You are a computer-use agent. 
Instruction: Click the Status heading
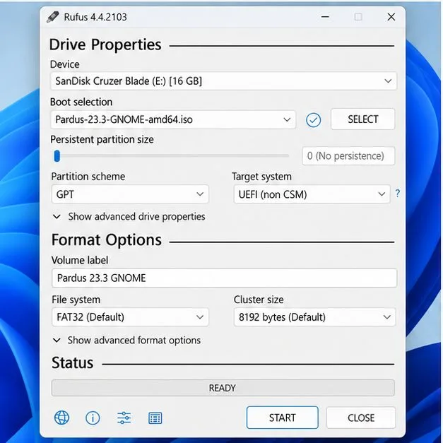pos(72,362)
